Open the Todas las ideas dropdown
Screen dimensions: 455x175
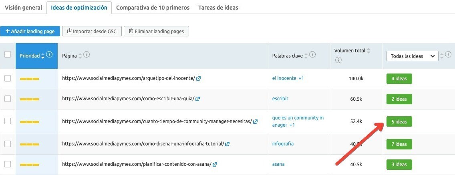[412, 56]
